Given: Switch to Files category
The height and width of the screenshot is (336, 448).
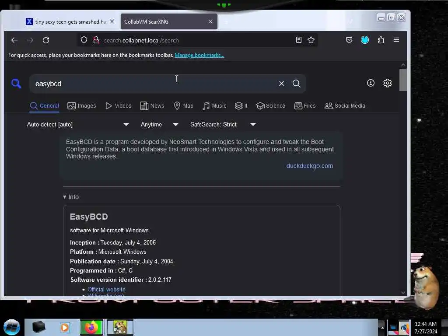Looking at the screenshot, I should 304,106.
